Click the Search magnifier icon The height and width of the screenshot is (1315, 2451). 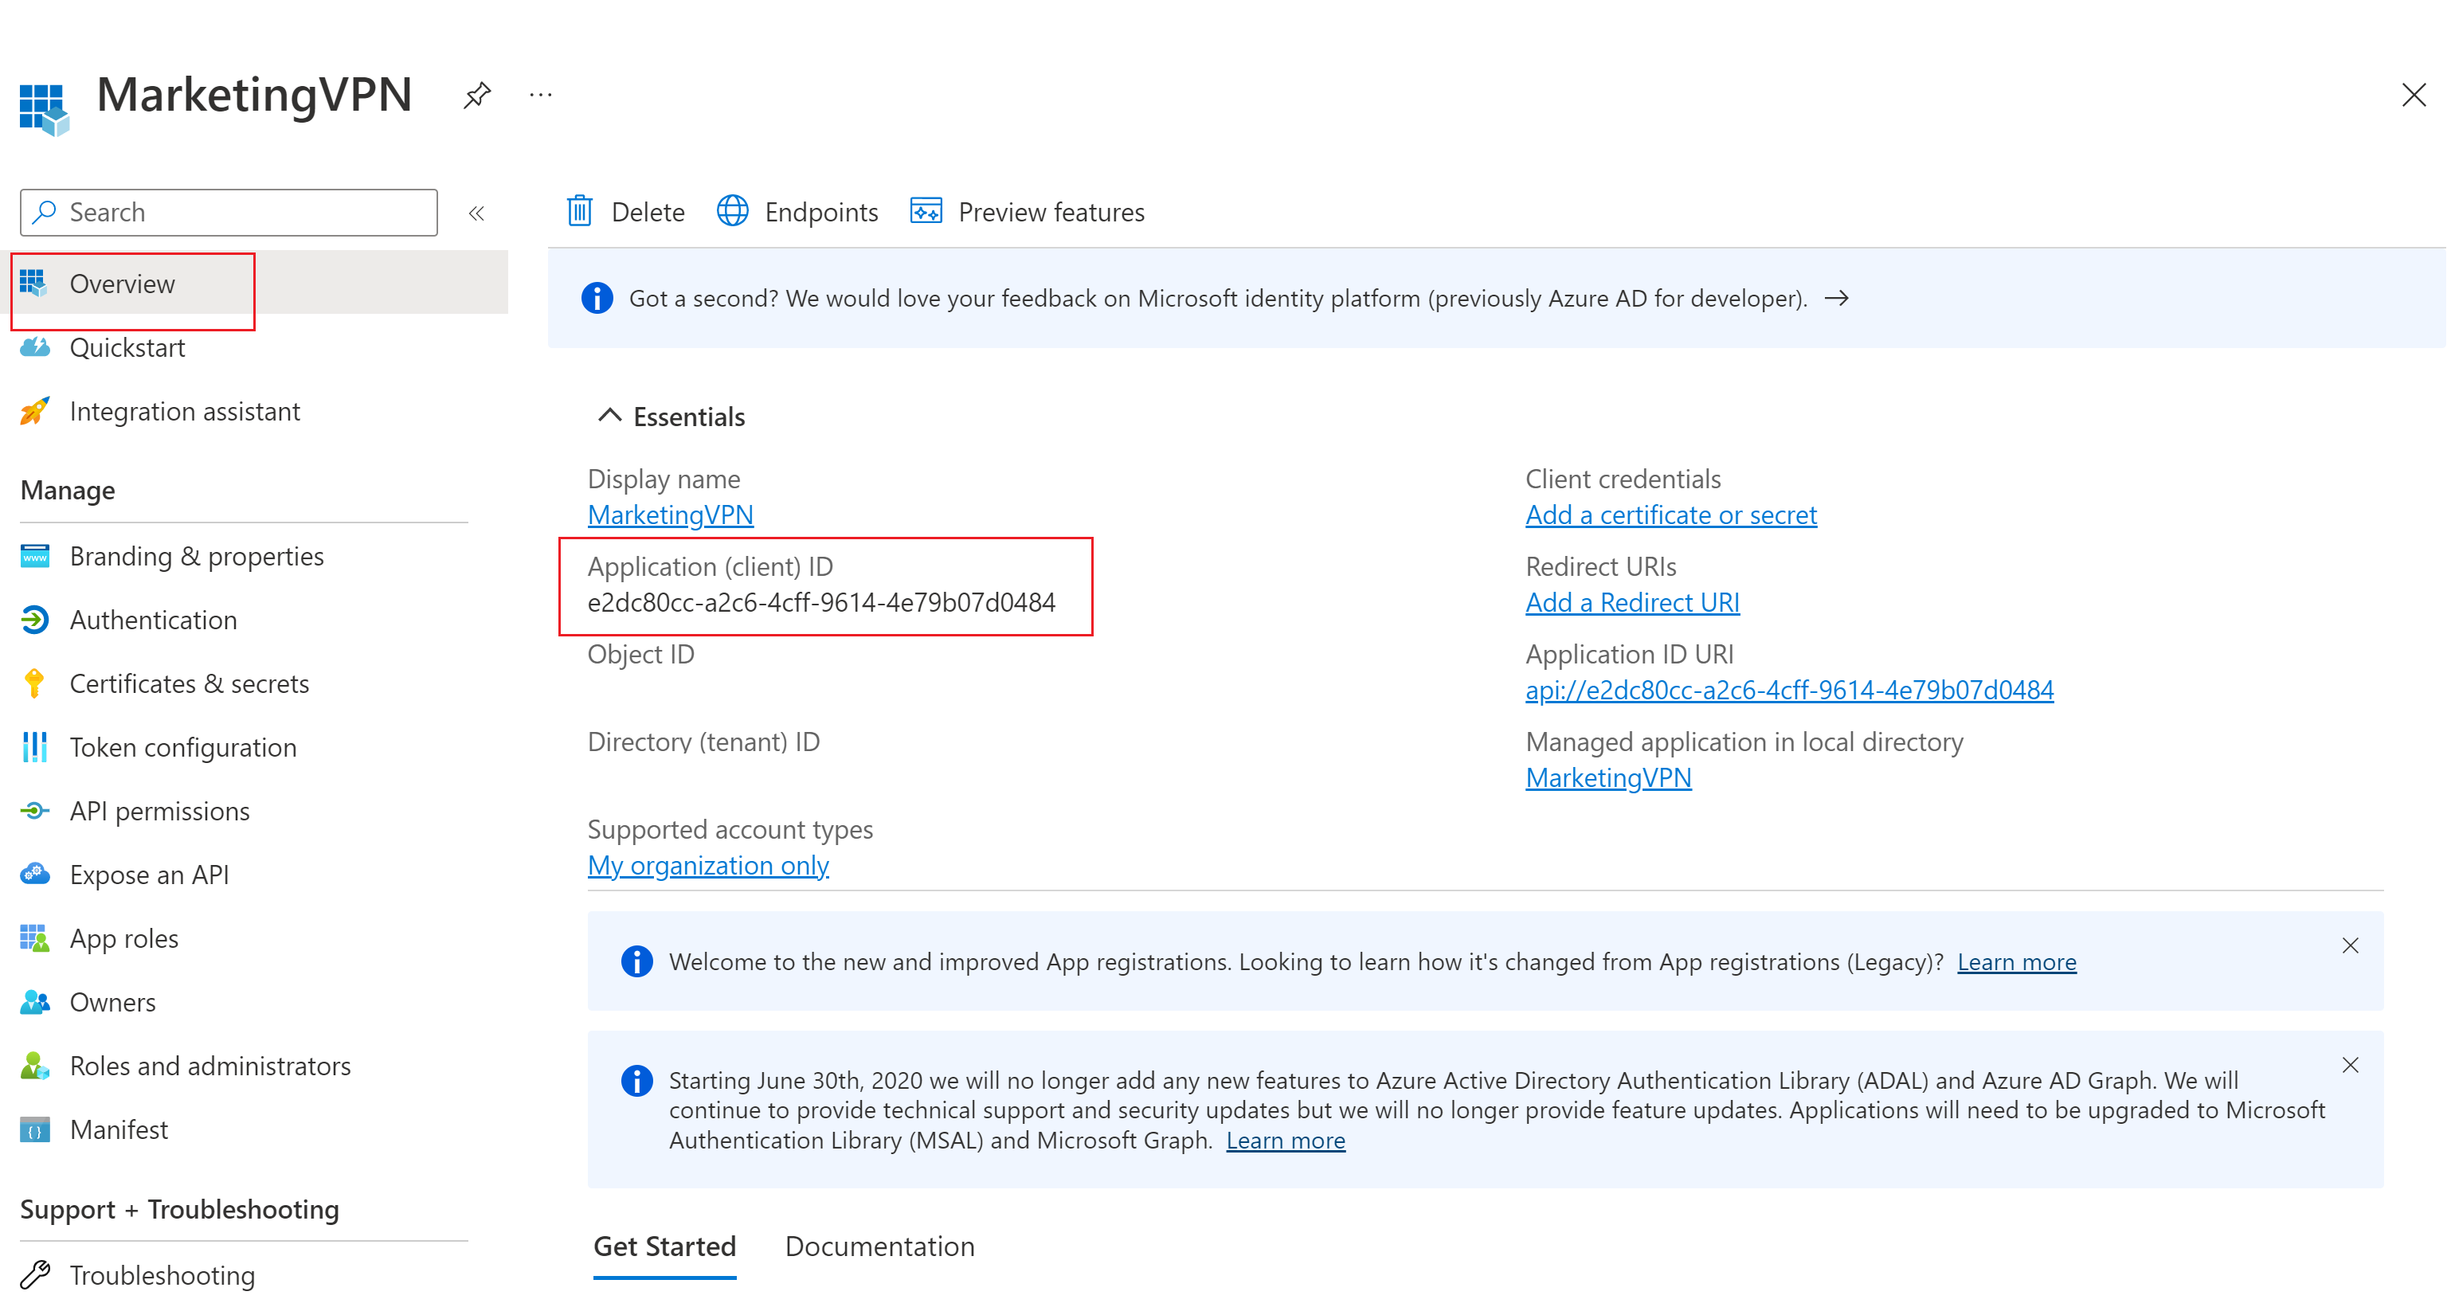pos(44,211)
